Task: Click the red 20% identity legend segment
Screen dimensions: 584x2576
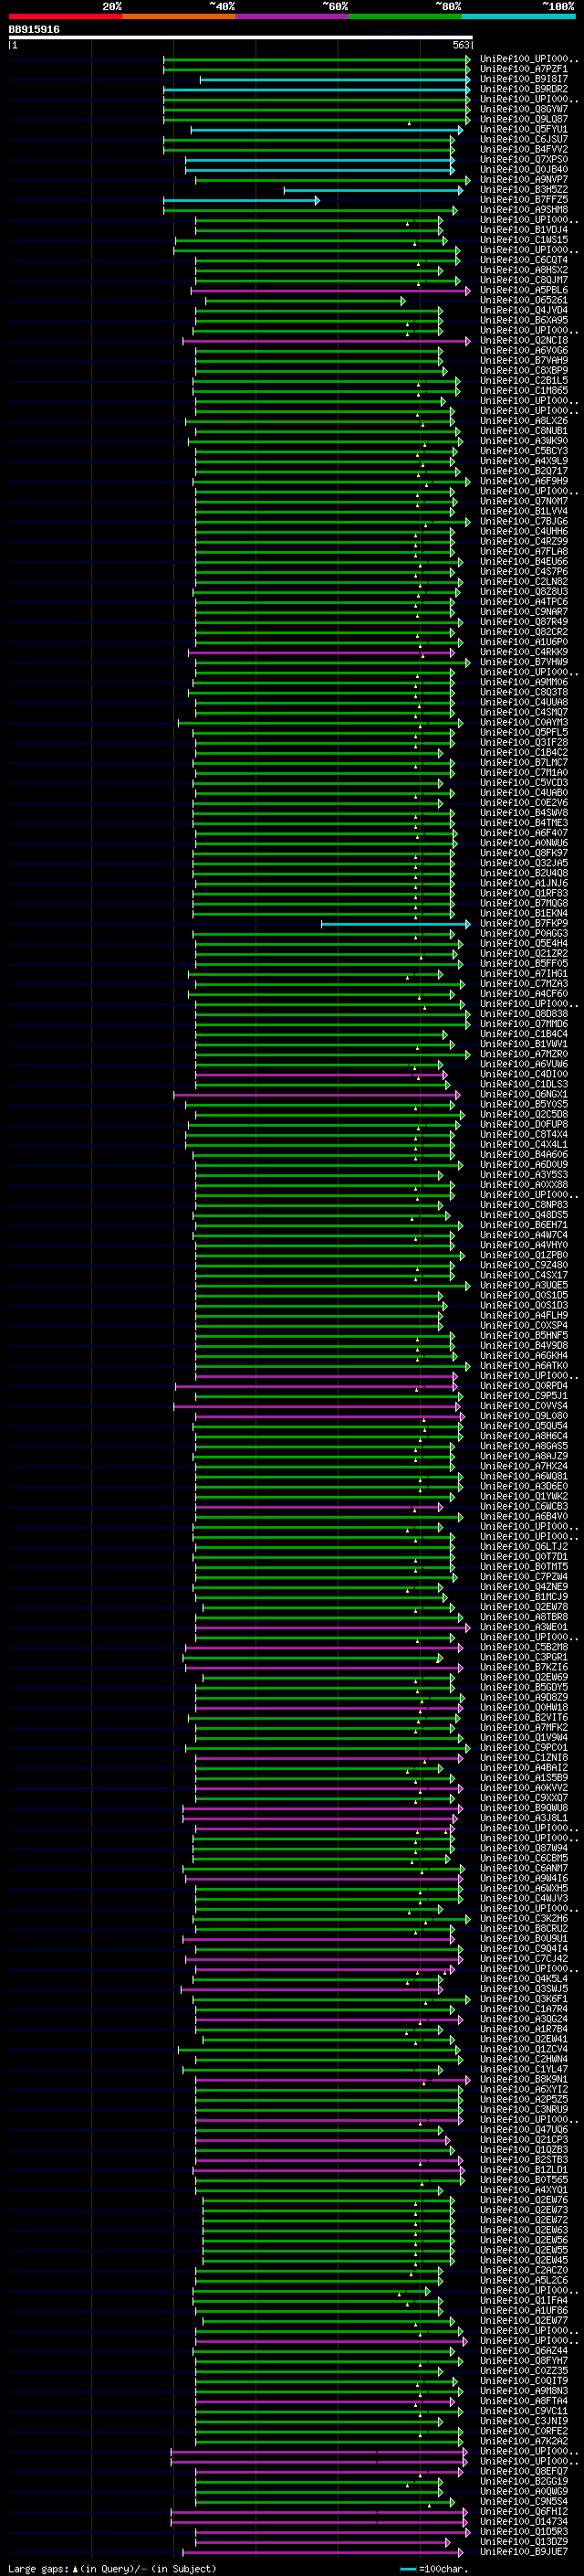Action: (x=65, y=16)
